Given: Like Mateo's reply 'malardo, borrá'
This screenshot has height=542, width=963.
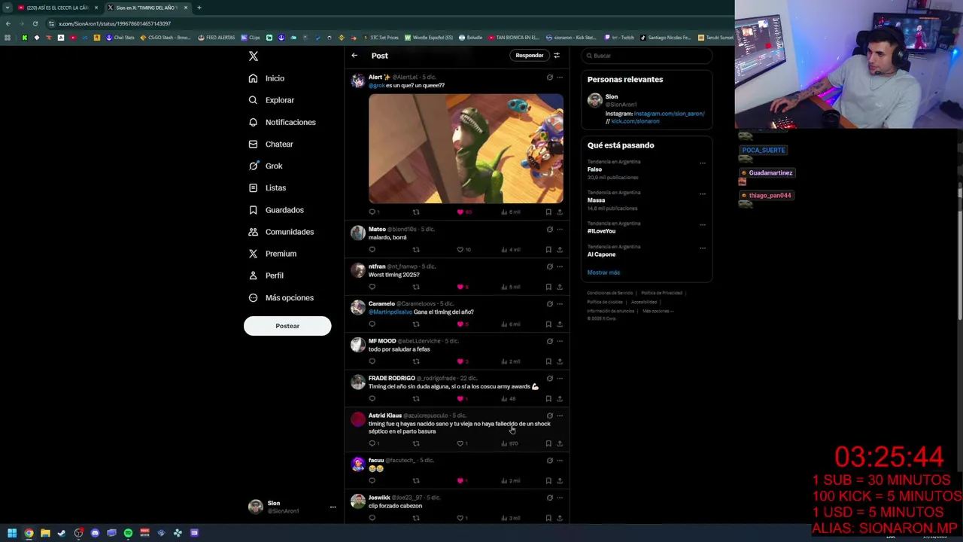Looking at the screenshot, I should coord(460,249).
